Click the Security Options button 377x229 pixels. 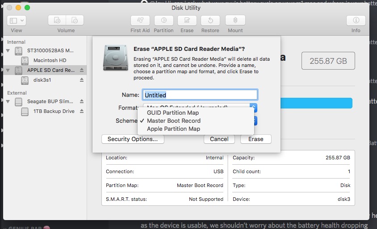tap(133, 139)
